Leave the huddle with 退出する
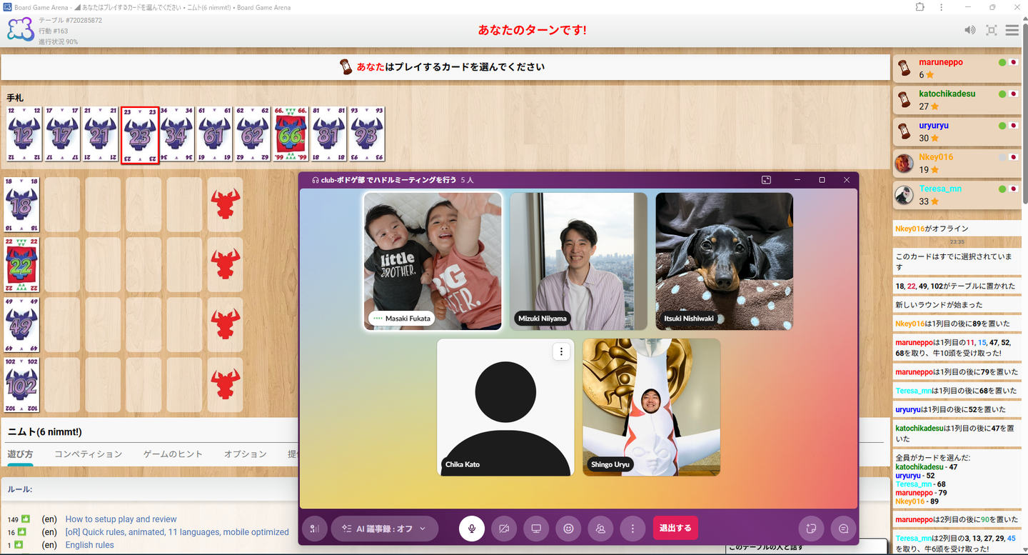Screen dimensions: 1028x555 [675, 528]
